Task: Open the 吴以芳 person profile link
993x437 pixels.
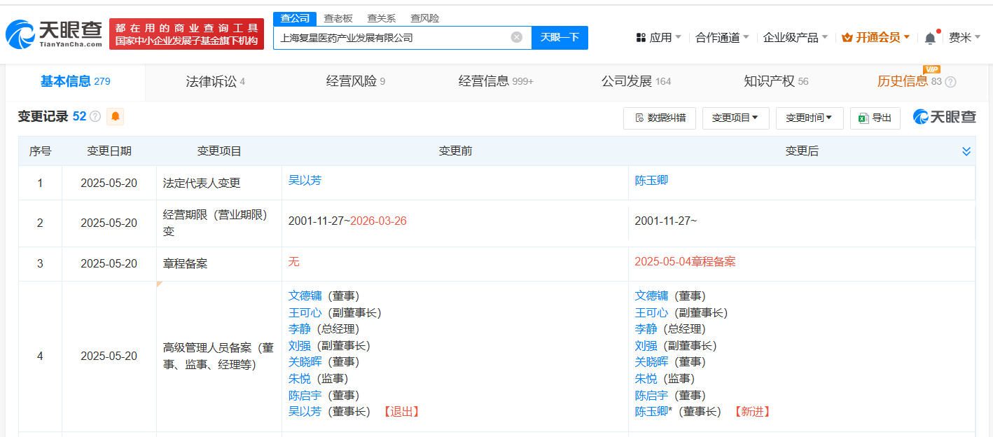Action: [x=305, y=180]
